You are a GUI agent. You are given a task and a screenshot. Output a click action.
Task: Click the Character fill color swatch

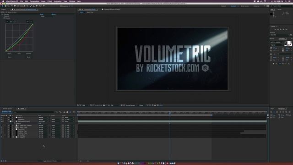coord(289,43)
